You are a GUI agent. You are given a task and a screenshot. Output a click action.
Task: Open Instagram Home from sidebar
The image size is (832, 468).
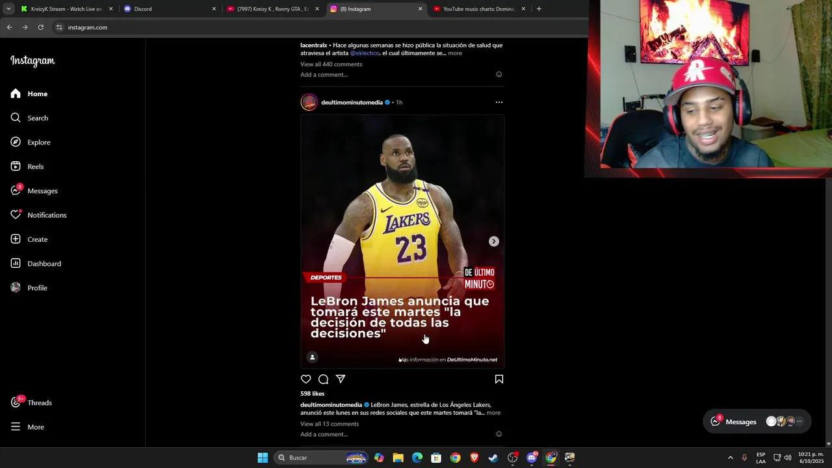point(29,94)
